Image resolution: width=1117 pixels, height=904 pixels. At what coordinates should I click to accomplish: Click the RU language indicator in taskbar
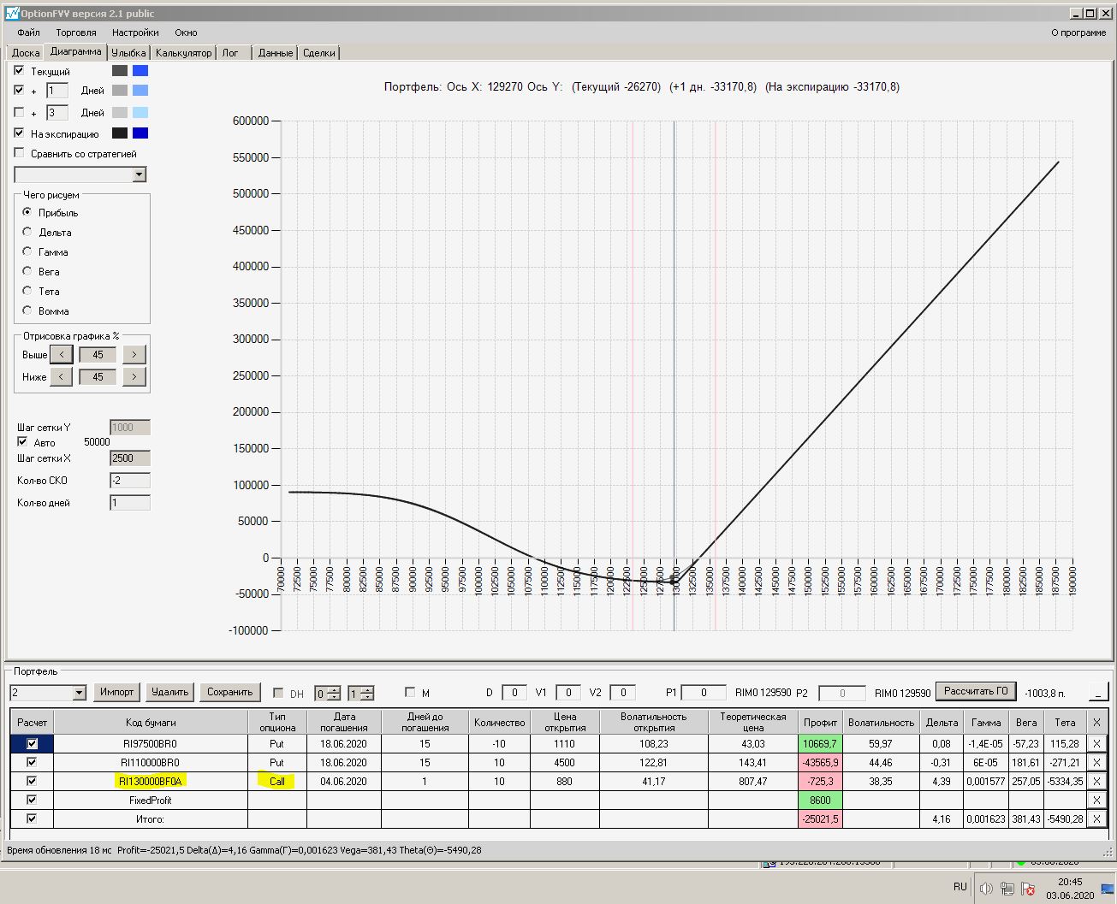(960, 887)
